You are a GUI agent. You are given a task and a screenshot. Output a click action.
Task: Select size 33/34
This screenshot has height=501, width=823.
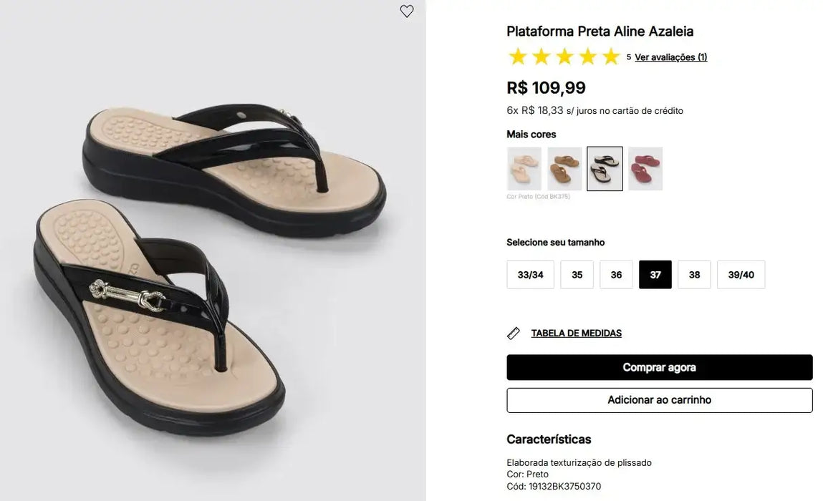point(530,275)
